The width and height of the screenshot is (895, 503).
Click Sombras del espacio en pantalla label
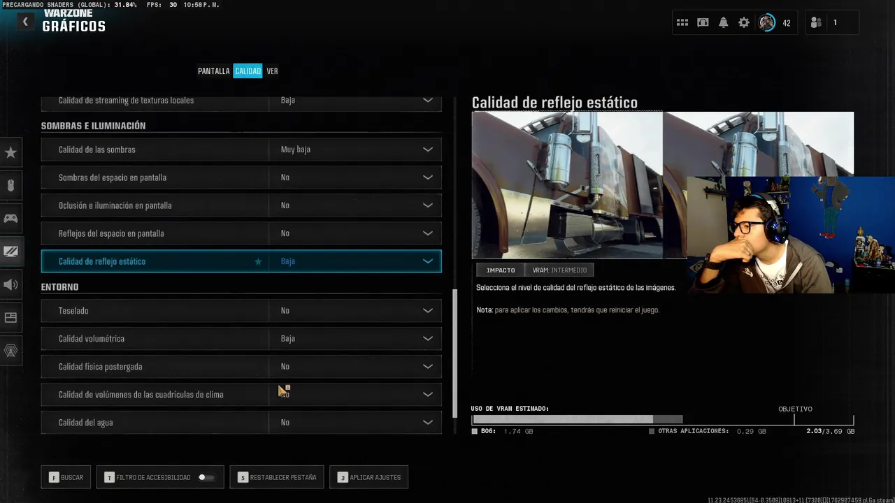(113, 177)
